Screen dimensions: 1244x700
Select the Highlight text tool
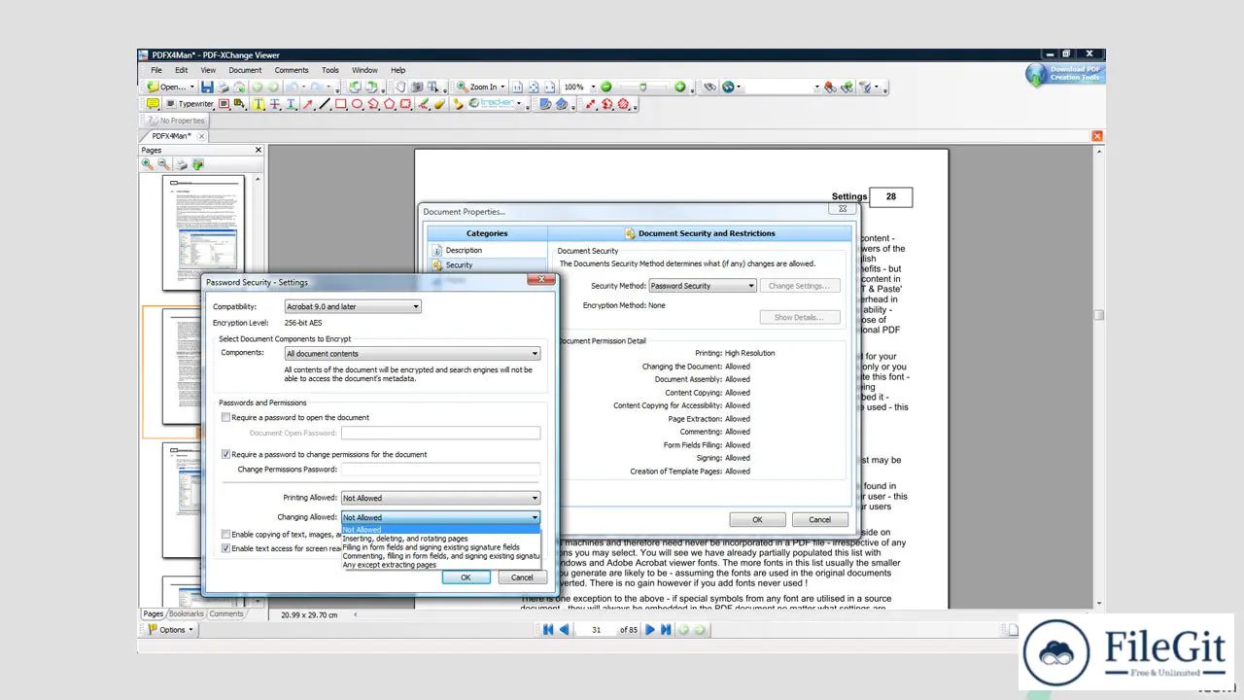(x=258, y=104)
